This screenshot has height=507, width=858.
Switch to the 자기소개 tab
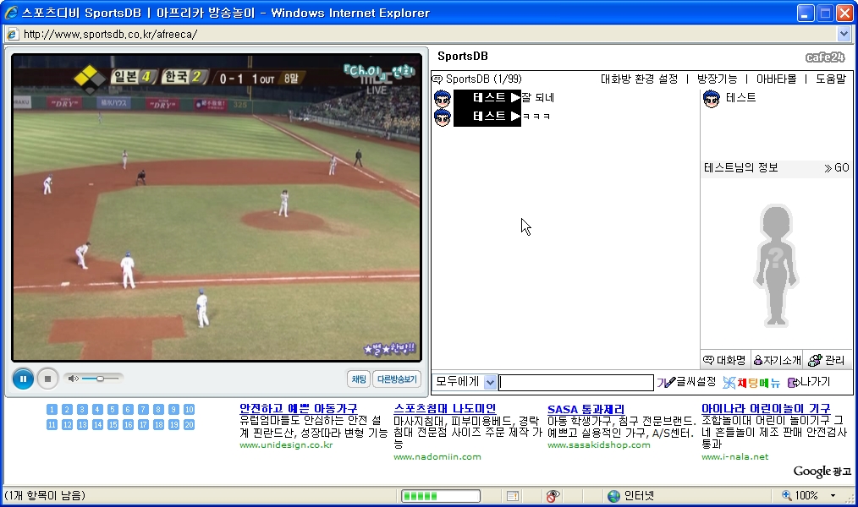click(x=777, y=360)
